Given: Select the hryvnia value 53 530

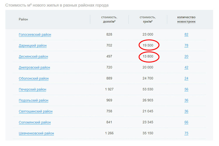Looking at the screenshot, I should click(148, 89).
